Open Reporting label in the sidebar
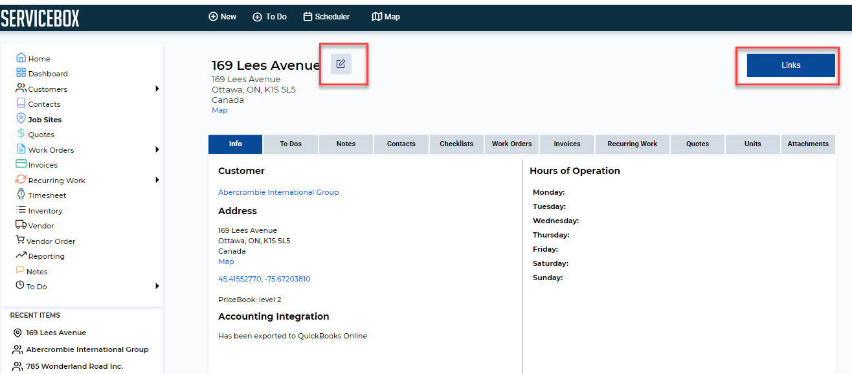The width and height of the screenshot is (852, 374). click(x=47, y=256)
